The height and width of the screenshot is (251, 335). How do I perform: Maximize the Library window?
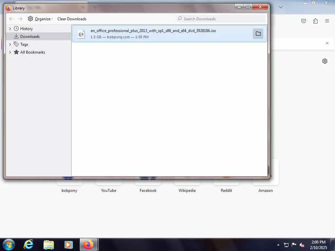click(248, 7)
